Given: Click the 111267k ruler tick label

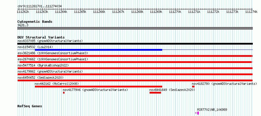Looking at the screenshot, I should tap(118, 12).
